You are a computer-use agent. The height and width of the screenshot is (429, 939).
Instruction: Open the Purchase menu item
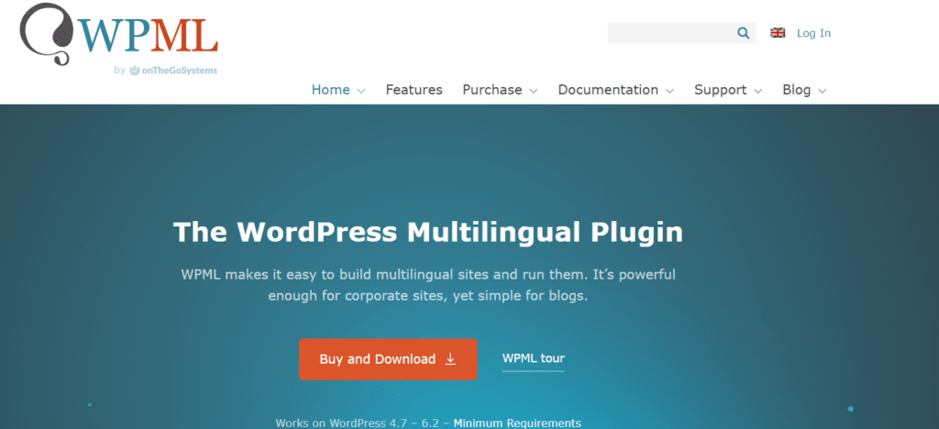pos(492,90)
